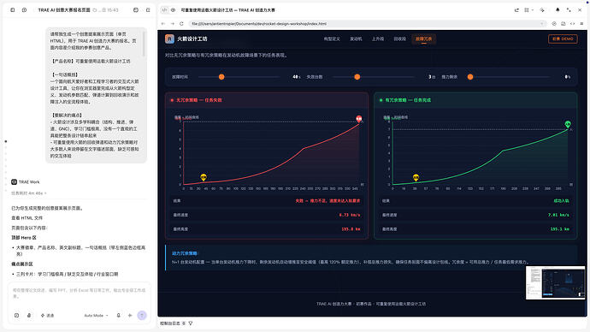Click the yellow fault marker on red chart
Screen dimensions: 590x332
(204, 177)
